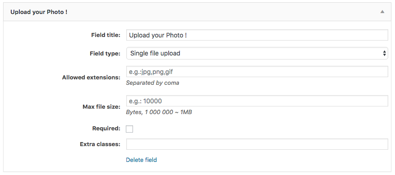Open the Field type dropdown
The image size is (395, 175).
pyautogui.click(x=257, y=53)
